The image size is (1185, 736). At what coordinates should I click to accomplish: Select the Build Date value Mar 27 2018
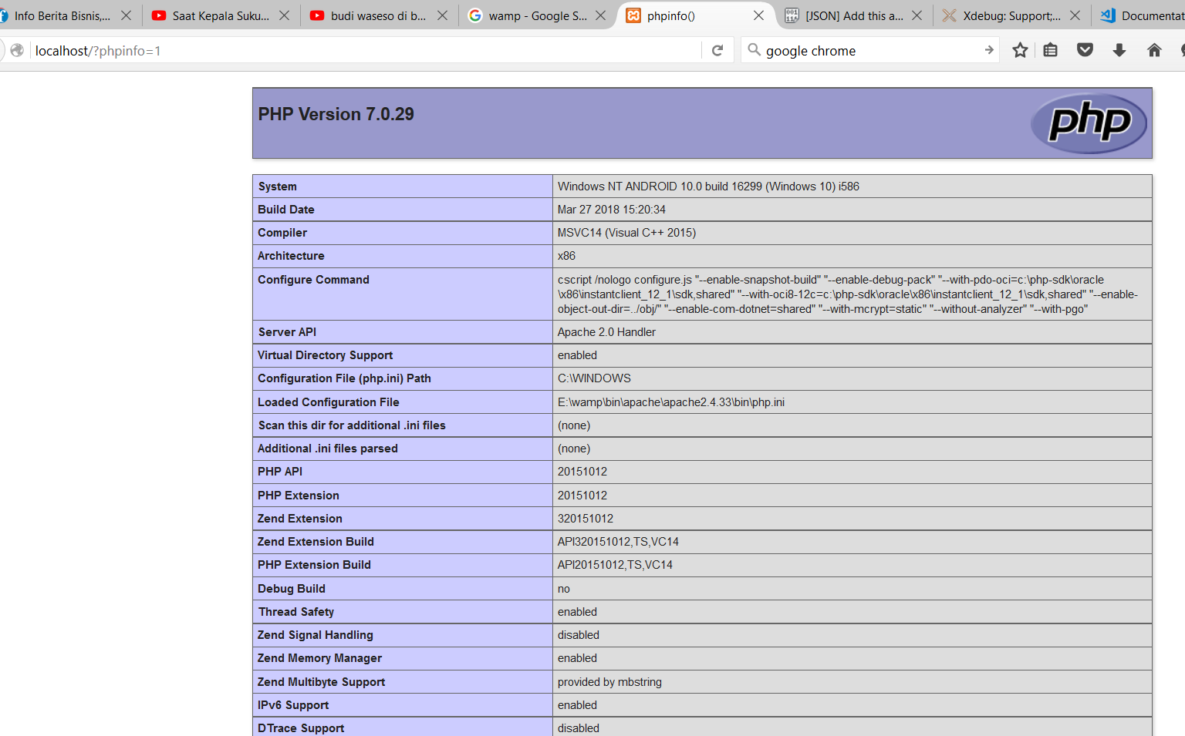(611, 210)
